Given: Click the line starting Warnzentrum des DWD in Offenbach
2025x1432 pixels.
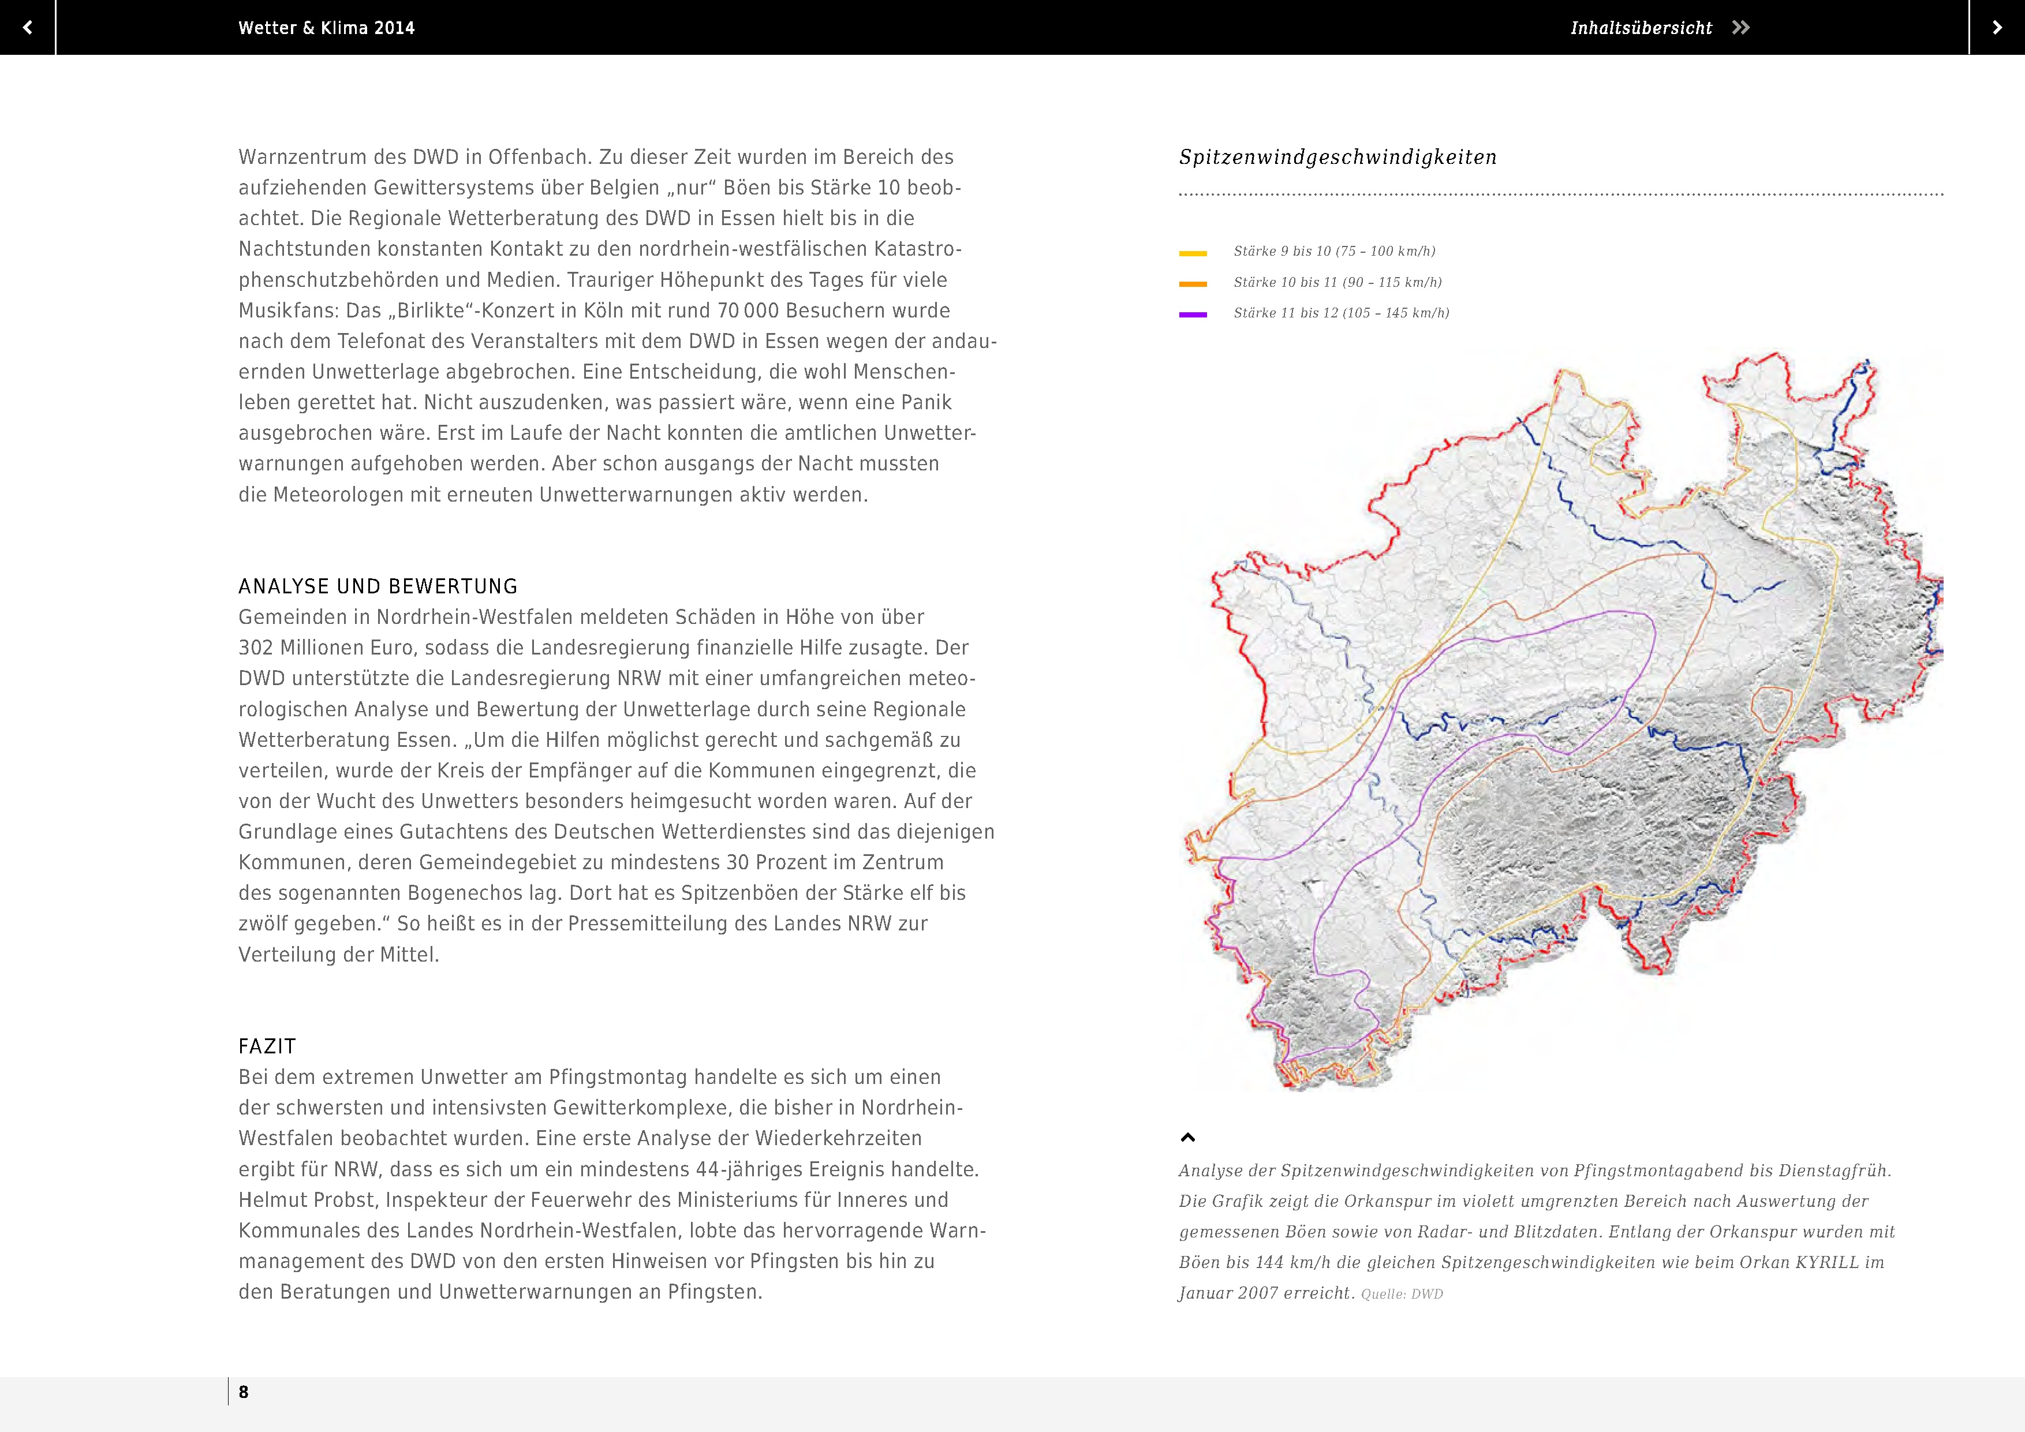Looking at the screenshot, I should 596,157.
